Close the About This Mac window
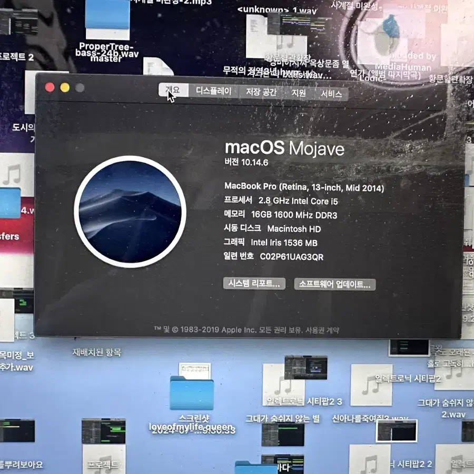Image resolution: width=474 pixels, height=474 pixels. click(x=50, y=87)
